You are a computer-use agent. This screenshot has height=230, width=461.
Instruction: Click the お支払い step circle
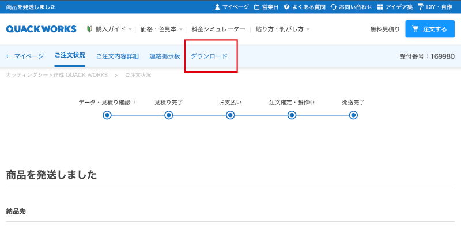click(230, 115)
